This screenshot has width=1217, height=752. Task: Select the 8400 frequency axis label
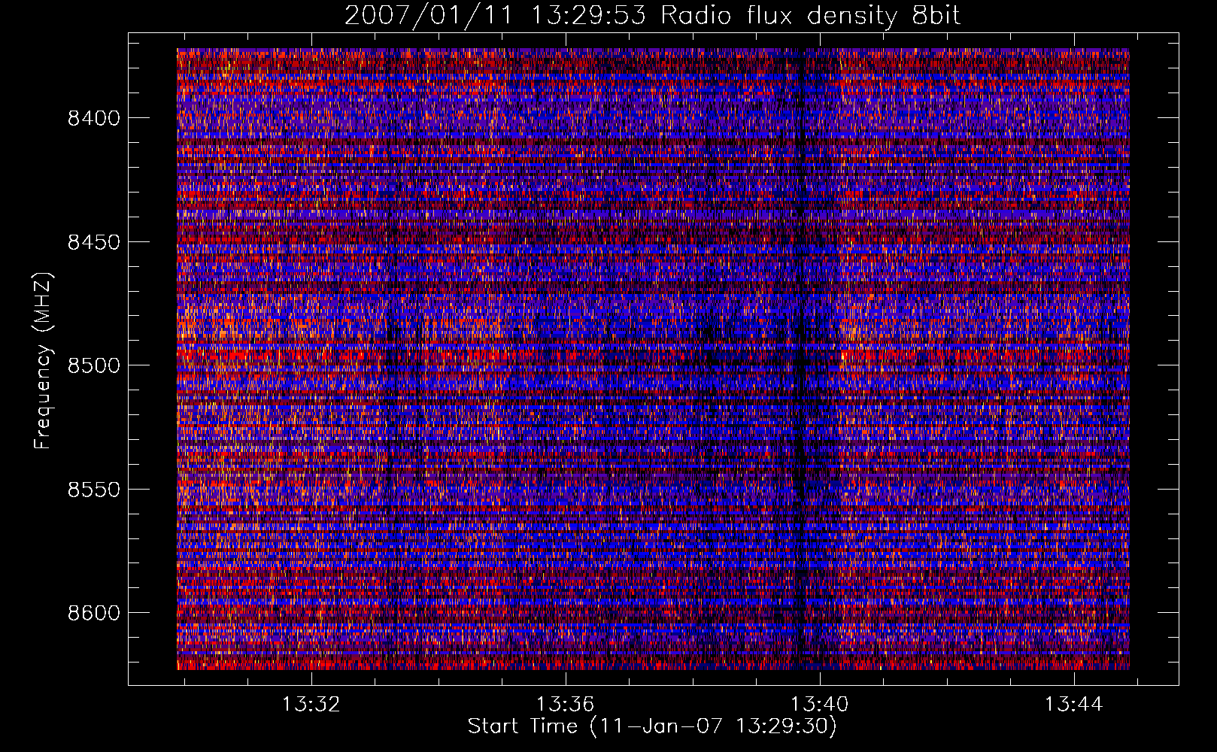click(x=93, y=118)
